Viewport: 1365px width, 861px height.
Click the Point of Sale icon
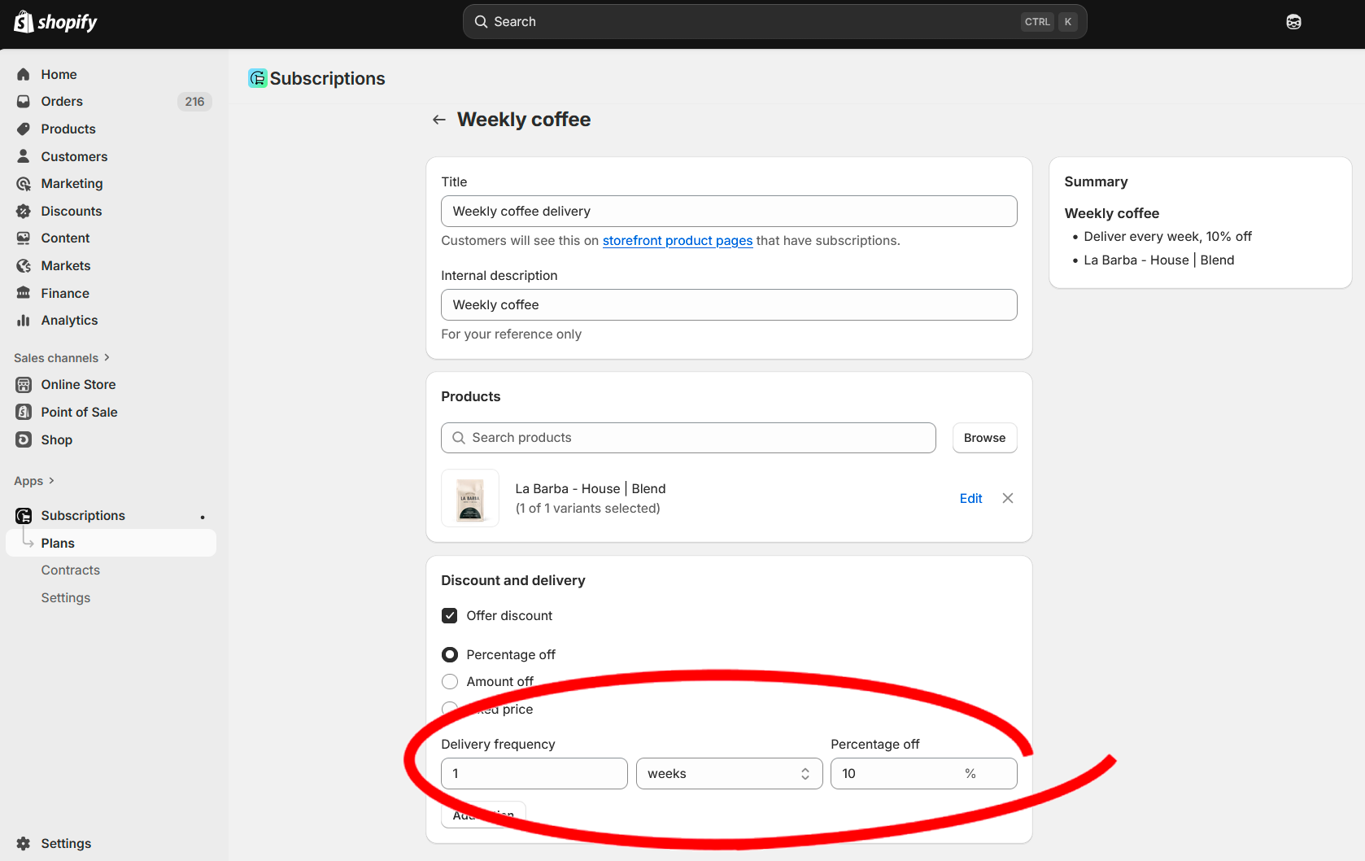[x=24, y=412]
